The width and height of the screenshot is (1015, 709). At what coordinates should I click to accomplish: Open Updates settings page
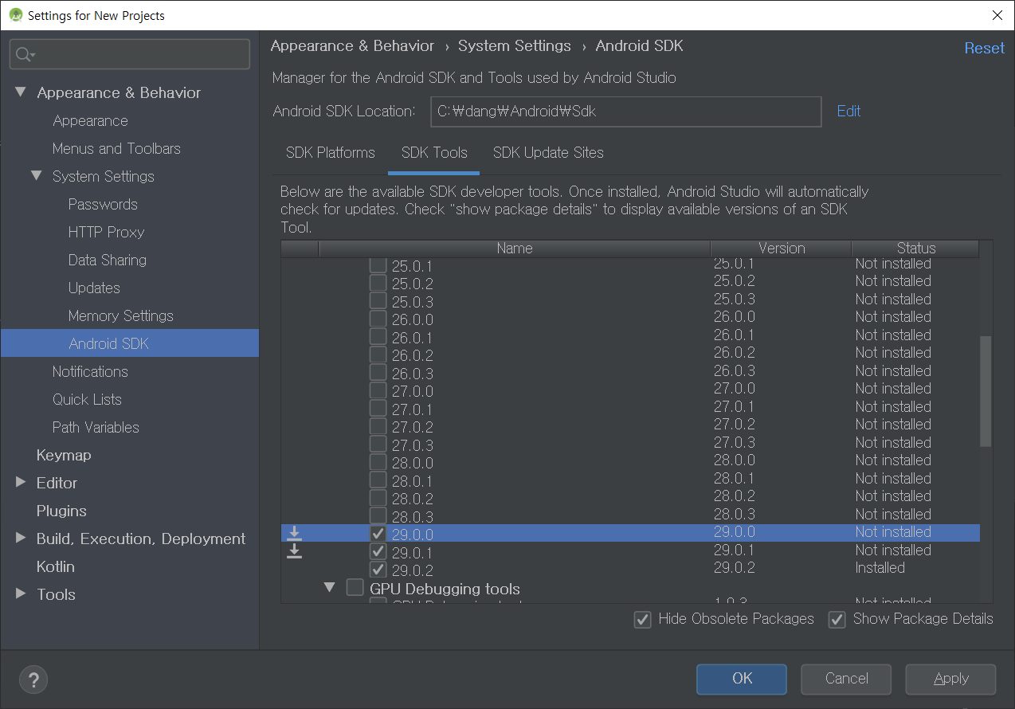94,288
